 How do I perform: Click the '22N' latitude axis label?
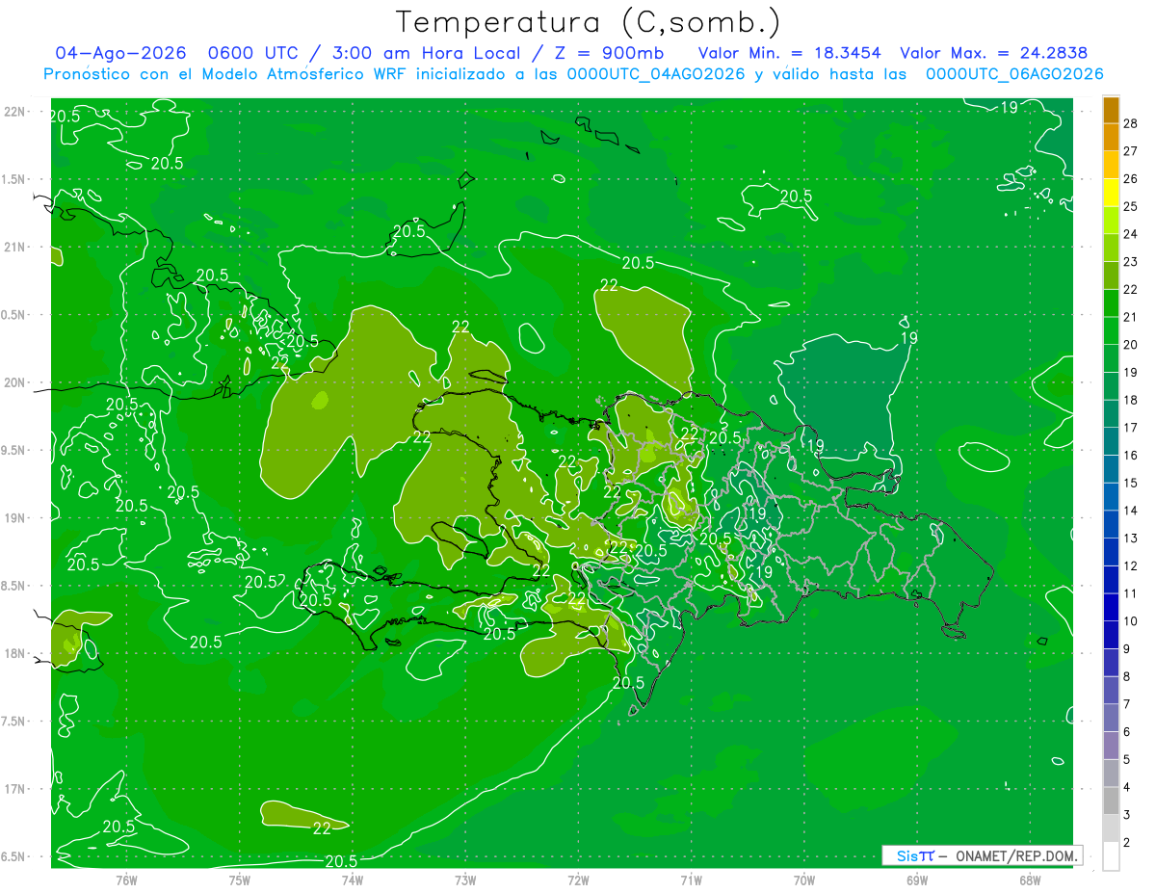coord(16,112)
